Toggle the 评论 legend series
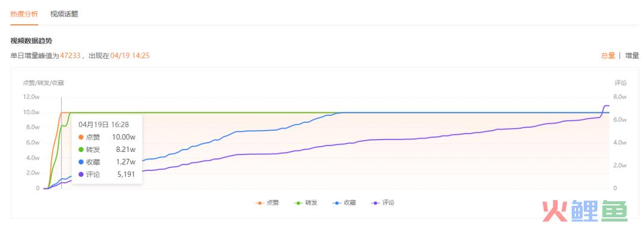 coord(382,202)
